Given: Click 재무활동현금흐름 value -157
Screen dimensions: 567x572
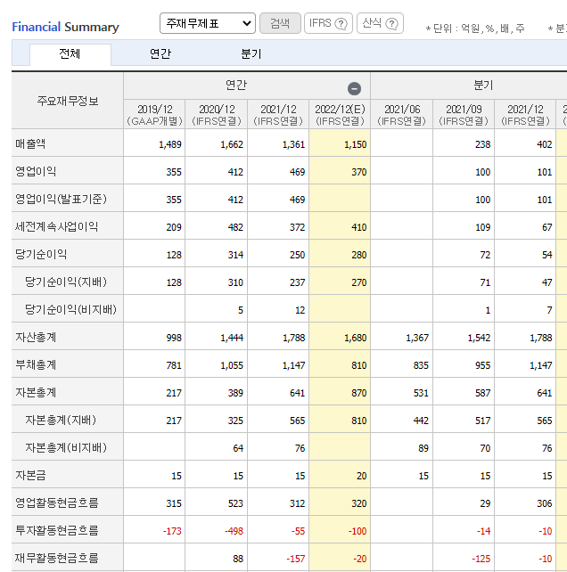Looking at the screenshot, I should point(295,559).
